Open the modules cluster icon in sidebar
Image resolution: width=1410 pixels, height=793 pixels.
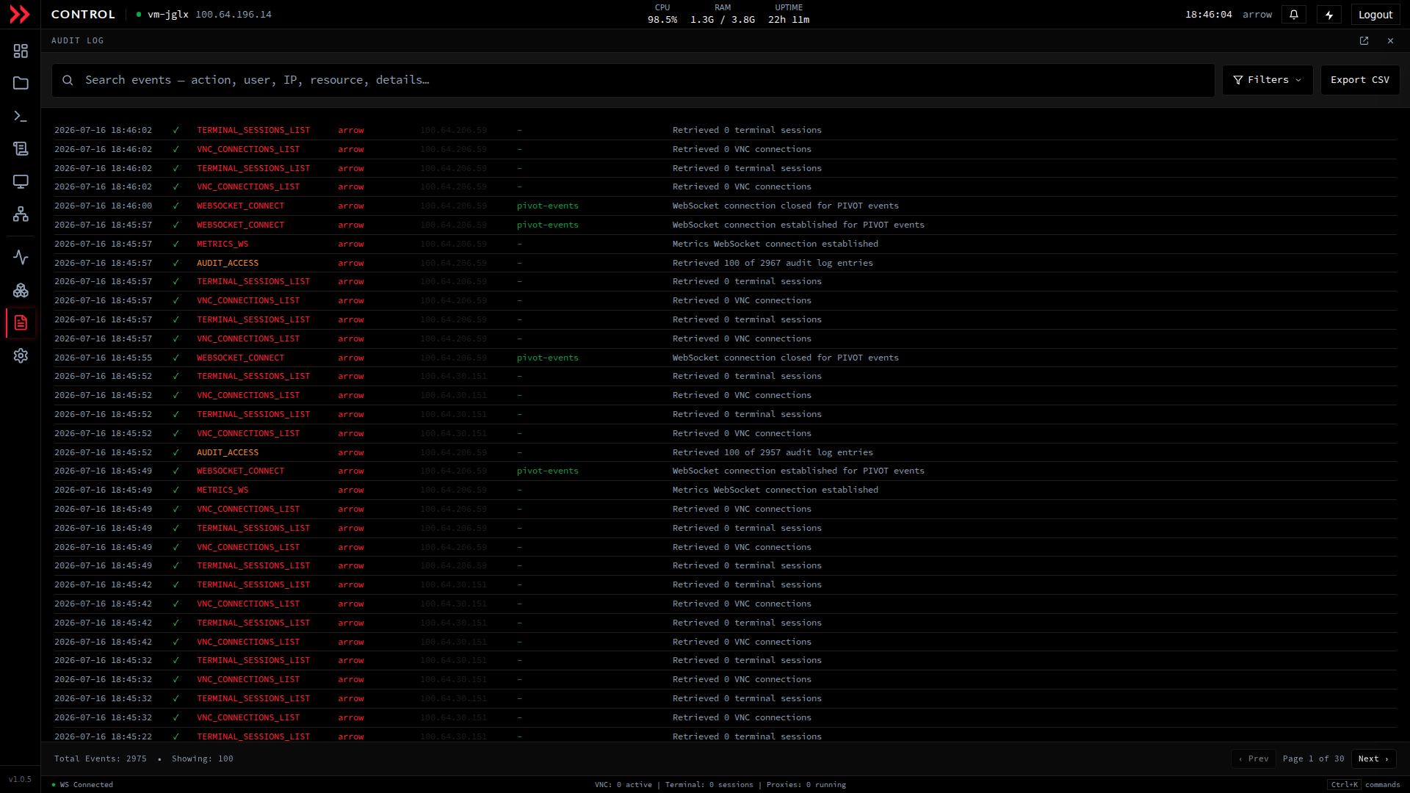[x=21, y=290]
